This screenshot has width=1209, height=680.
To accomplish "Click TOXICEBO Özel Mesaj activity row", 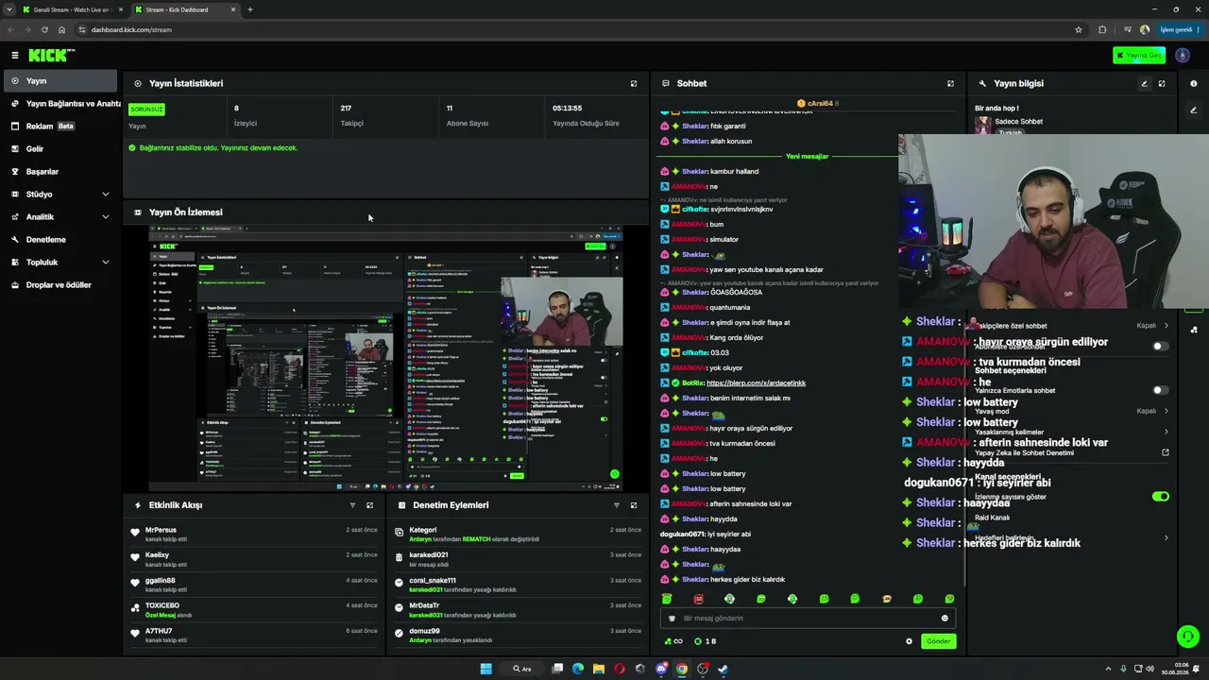I will click(x=253, y=610).
